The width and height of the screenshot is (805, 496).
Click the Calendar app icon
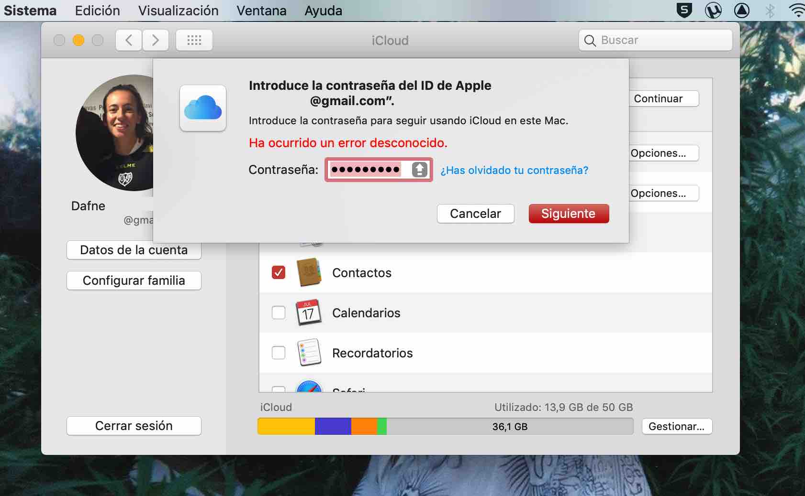309,313
